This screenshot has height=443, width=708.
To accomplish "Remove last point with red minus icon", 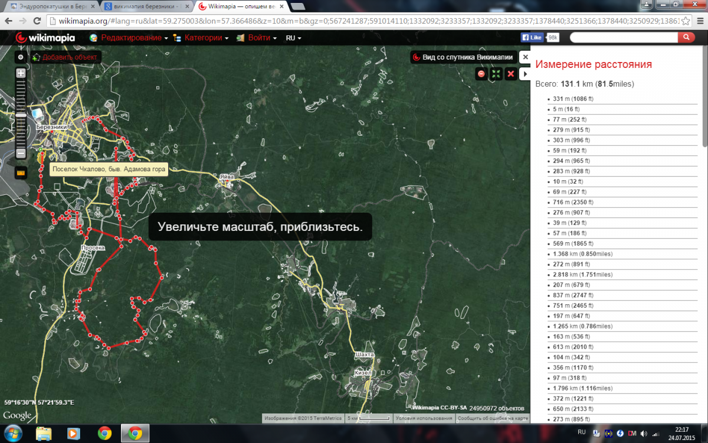I will [481, 74].
